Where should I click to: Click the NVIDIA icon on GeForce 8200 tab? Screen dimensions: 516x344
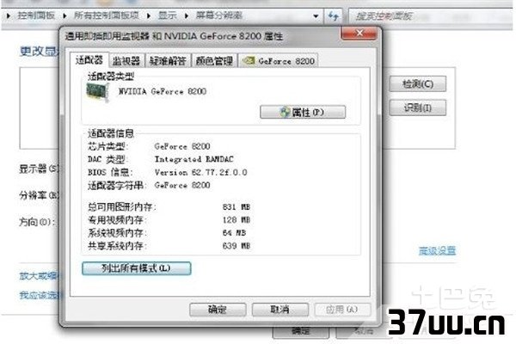(x=249, y=60)
